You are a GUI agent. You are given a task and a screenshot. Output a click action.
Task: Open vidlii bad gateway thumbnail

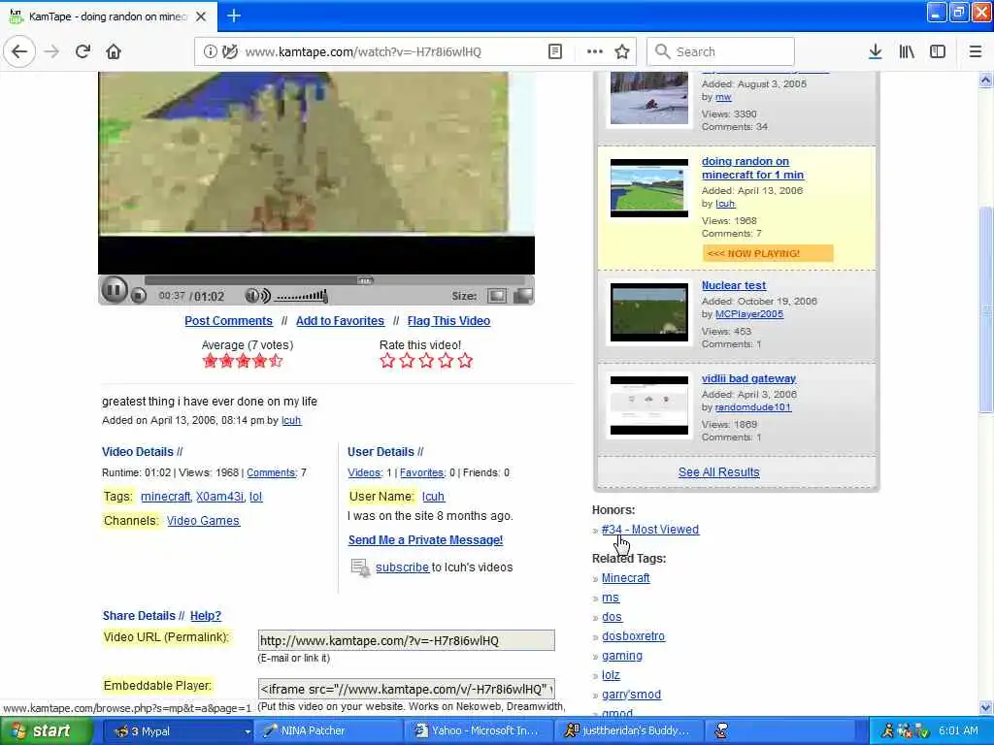[x=649, y=405]
